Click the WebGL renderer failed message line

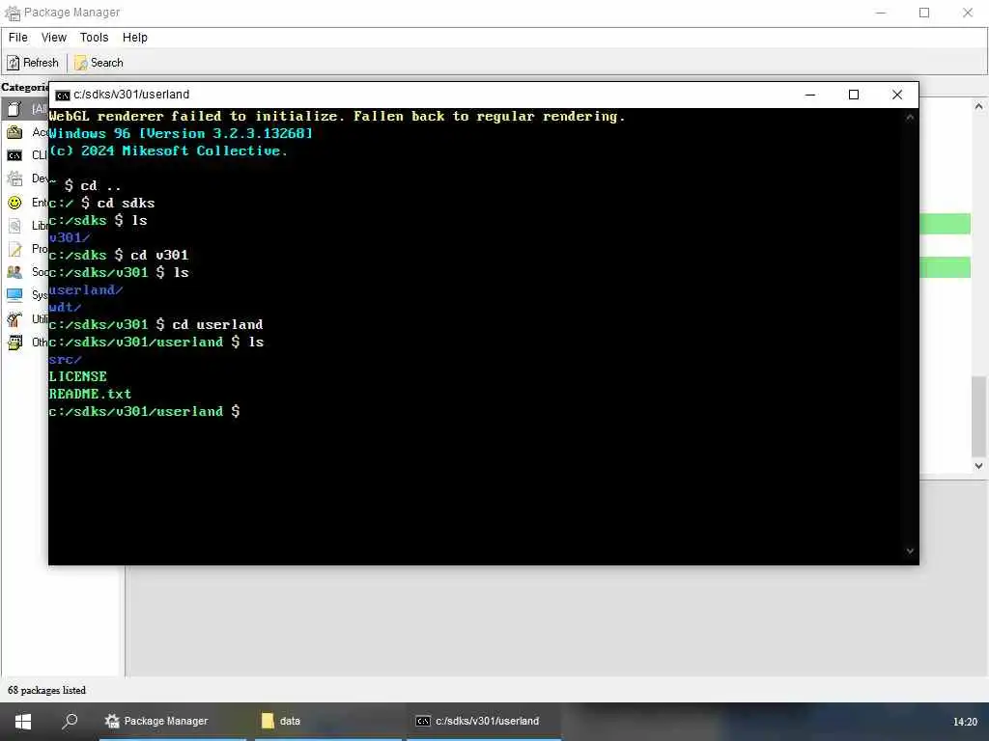click(336, 116)
